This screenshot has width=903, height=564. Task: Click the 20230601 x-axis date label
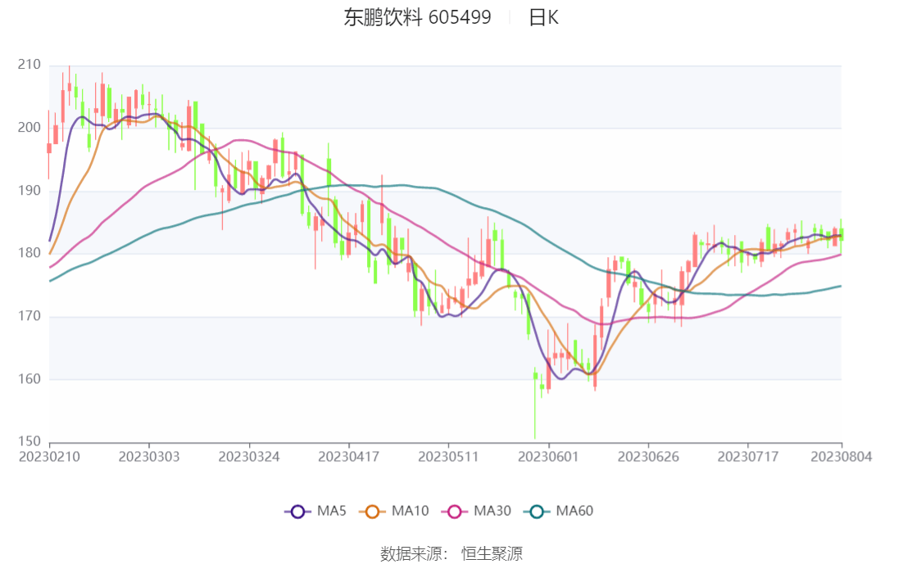(547, 456)
